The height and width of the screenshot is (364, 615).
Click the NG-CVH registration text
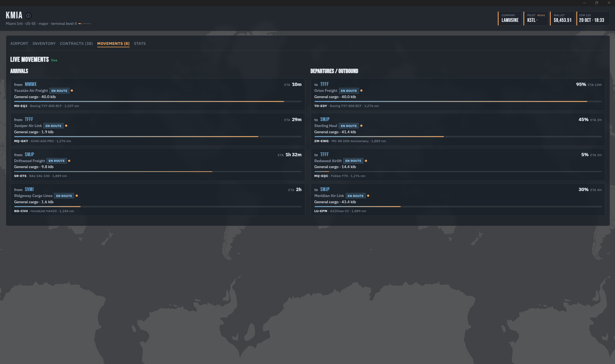(x=21, y=211)
